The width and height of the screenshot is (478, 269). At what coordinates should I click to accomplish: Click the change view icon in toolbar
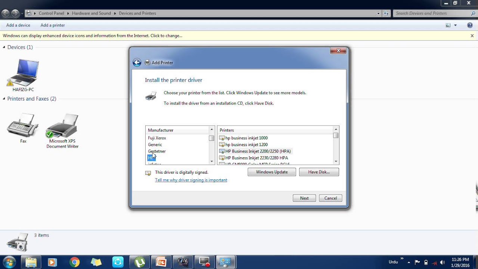coord(448,25)
